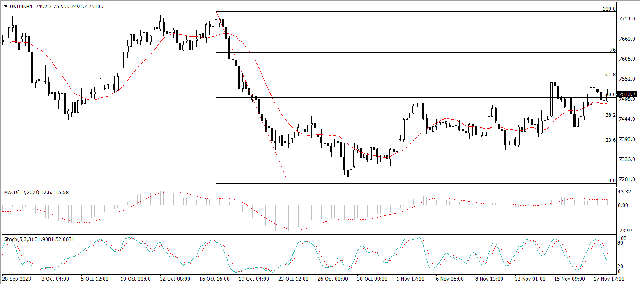Click the 38.2 Fibonacci level label
The image size is (640, 284).
click(610, 115)
